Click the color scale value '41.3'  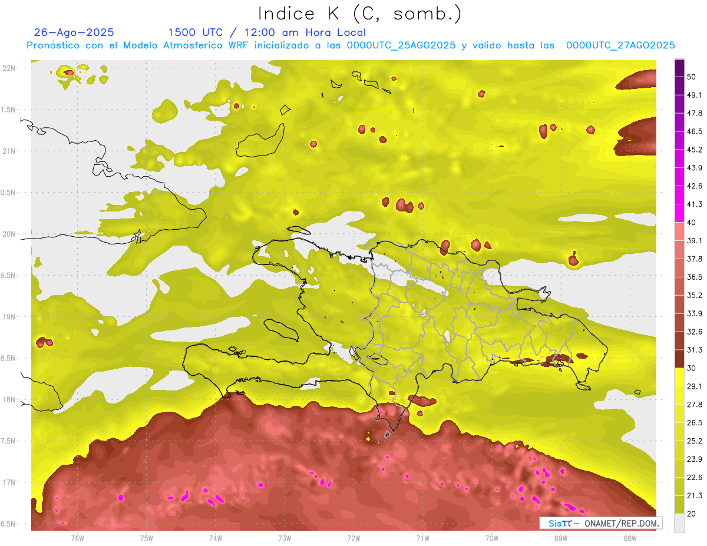(695, 204)
